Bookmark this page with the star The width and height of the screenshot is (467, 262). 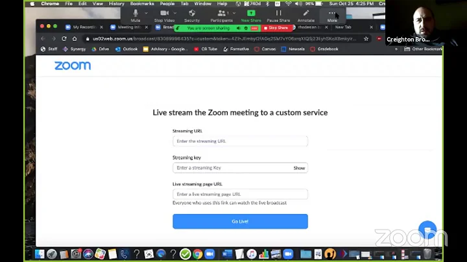[x=366, y=39]
